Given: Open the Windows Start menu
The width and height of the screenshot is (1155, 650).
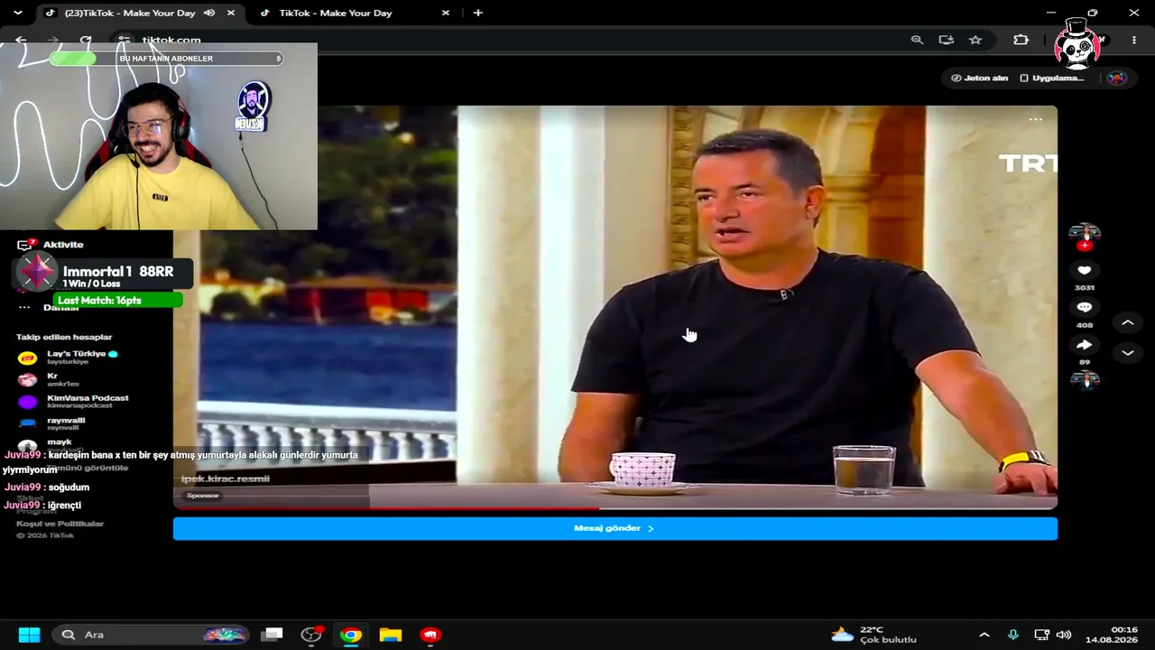Looking at the screenshot, I should (29, 635).
